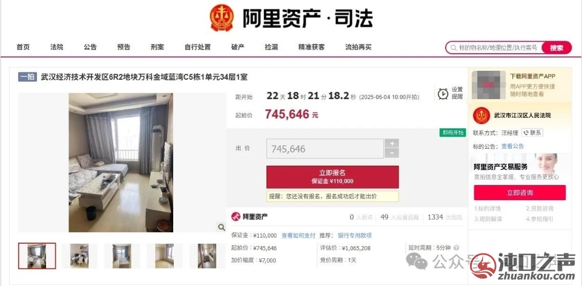
Task: Click the help icon beside 延时周期
Action: 457,248
